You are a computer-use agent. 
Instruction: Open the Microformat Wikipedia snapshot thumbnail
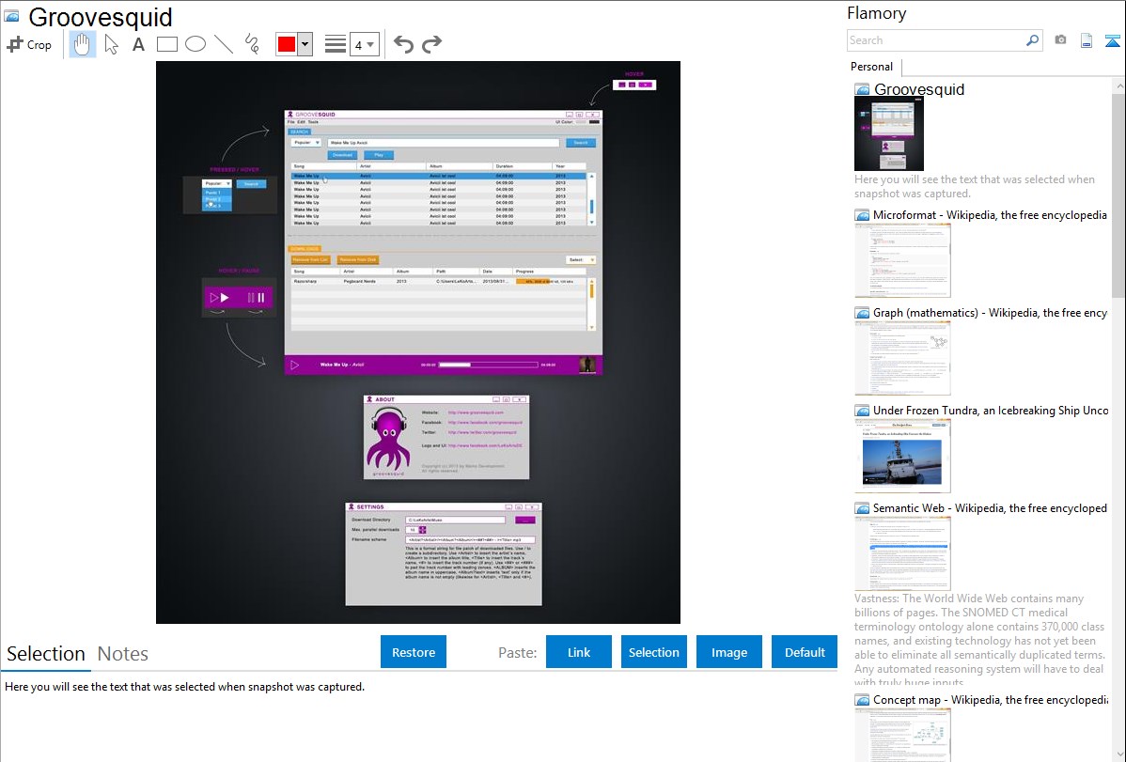(x=902, y=260)
